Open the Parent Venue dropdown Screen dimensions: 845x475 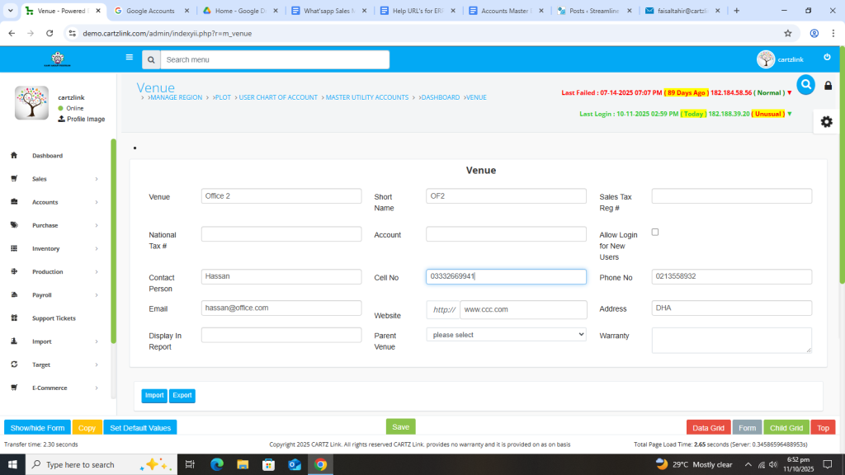tap(506, 335)
